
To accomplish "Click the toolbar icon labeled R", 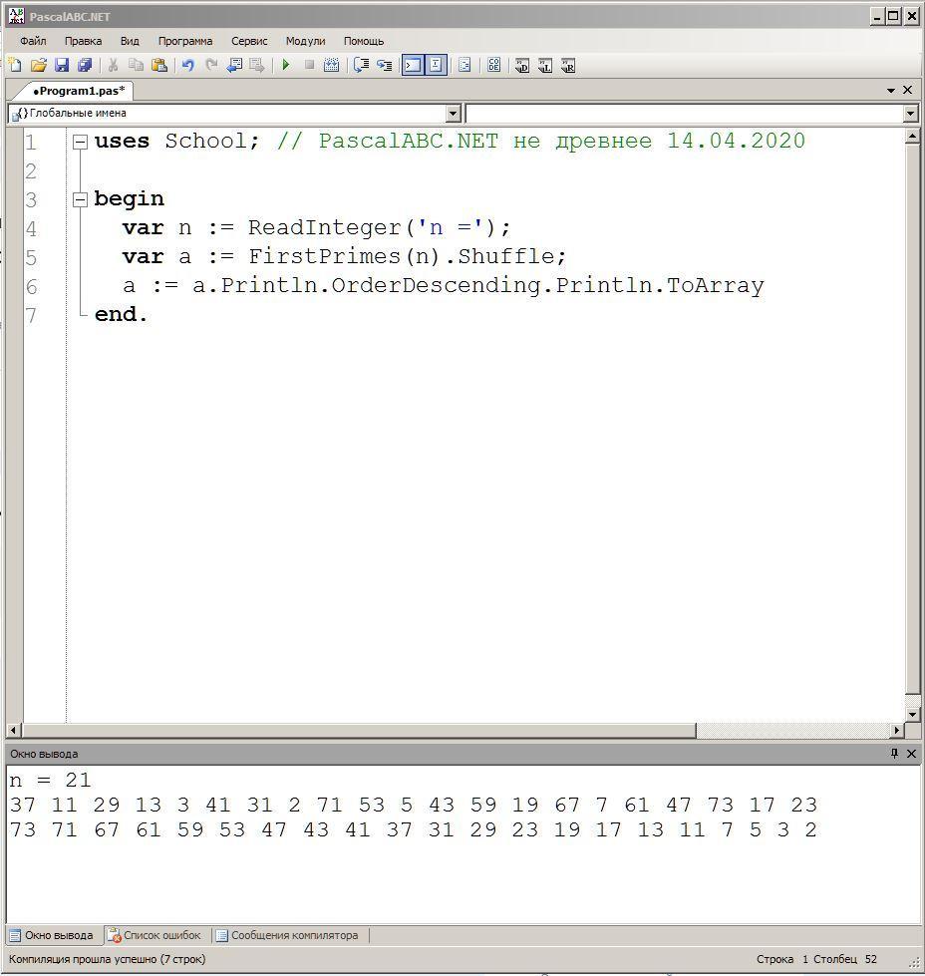I will coord(568,66).
